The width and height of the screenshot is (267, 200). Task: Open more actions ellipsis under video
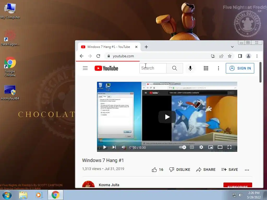click(247, 170)
